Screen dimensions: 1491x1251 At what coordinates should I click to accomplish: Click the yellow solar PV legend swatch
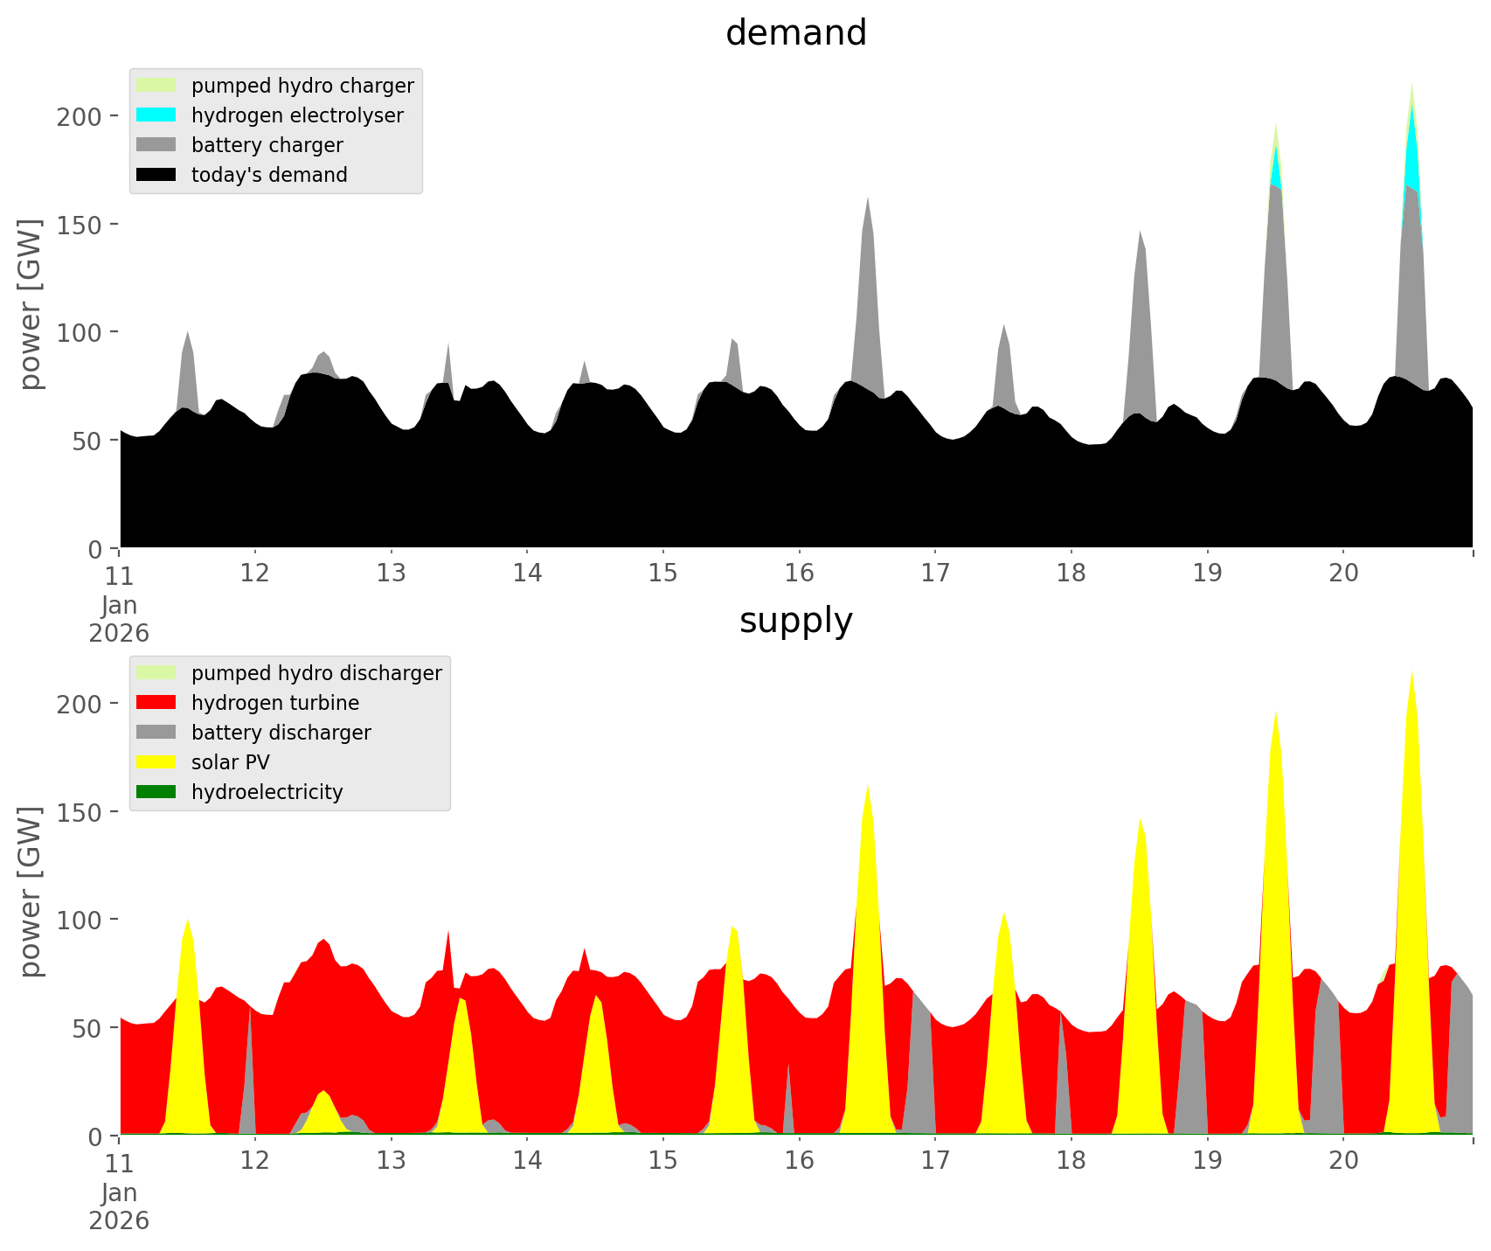click(x=156, y=762)
